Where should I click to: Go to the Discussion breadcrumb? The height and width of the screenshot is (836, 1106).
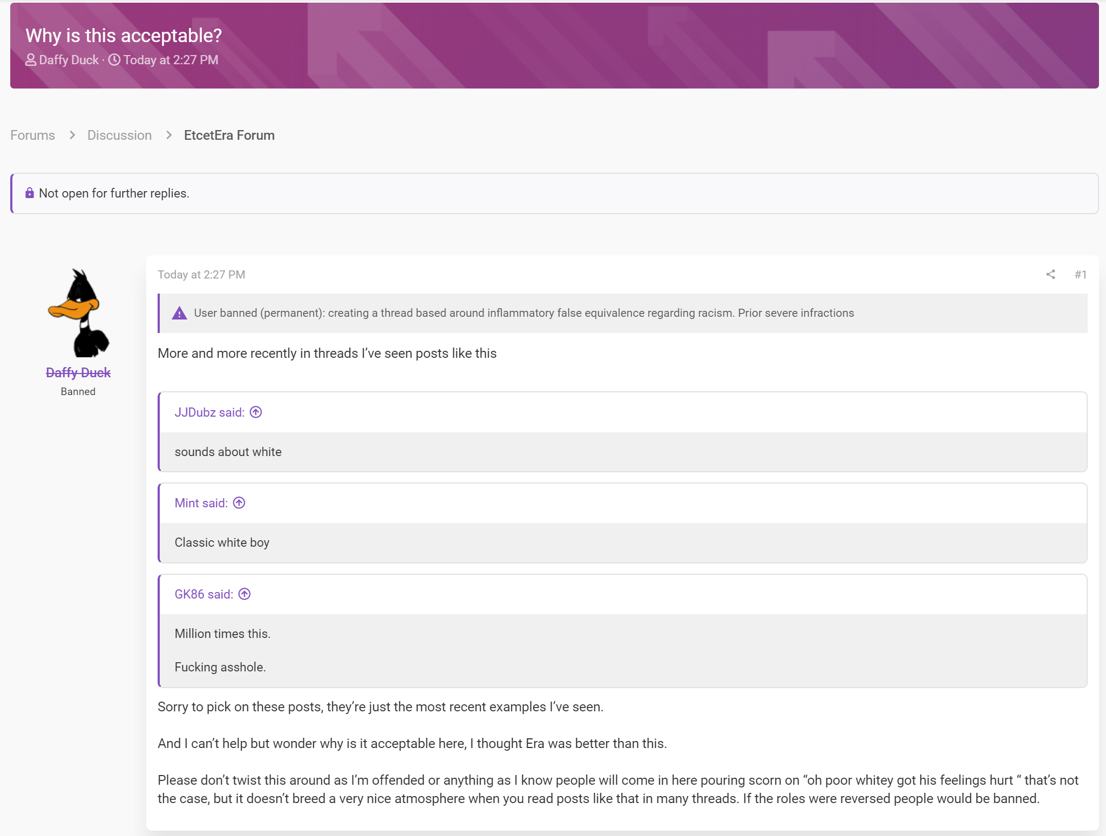point(119,135)
